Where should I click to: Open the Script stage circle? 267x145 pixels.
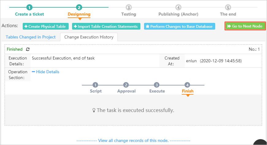click(95, 85)
